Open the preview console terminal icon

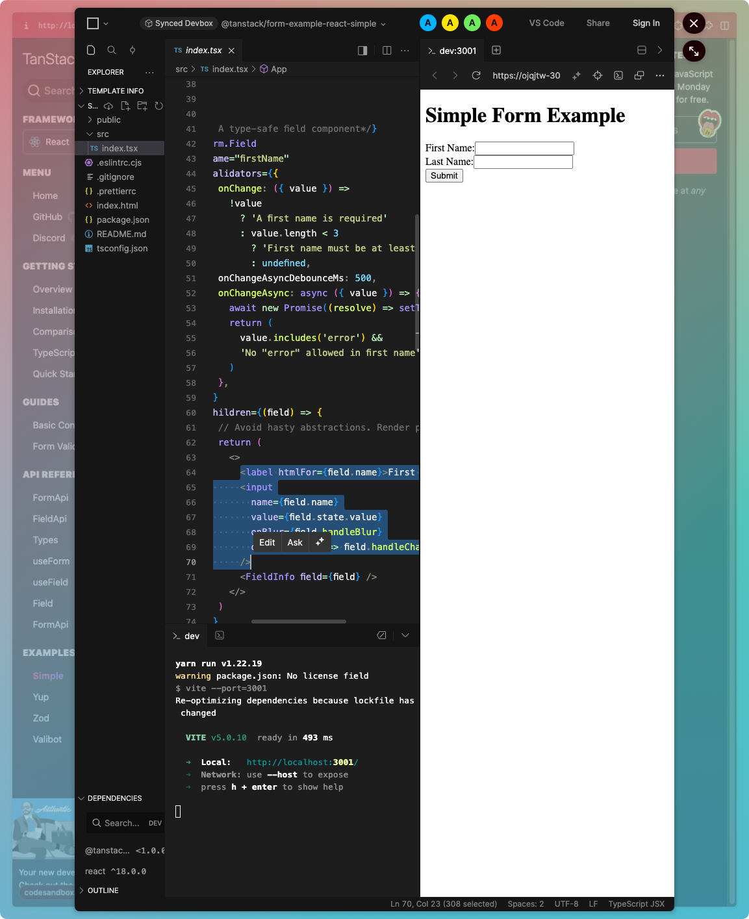click(x=618, y=75)
